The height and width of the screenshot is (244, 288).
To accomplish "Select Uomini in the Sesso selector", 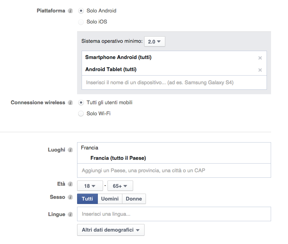I will (x=110, y=199).
